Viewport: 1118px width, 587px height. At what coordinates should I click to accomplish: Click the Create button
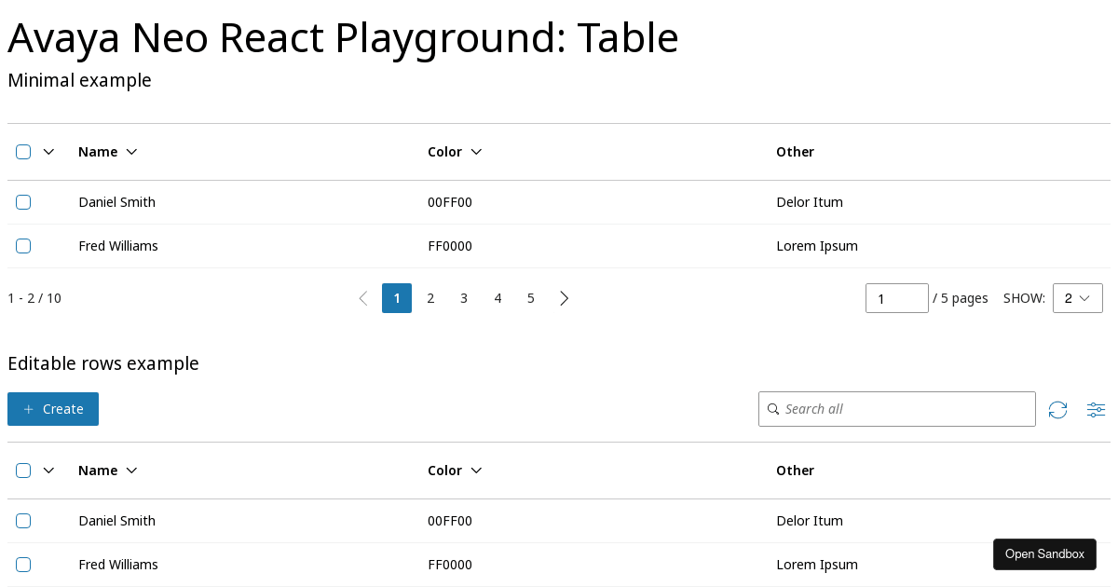tap(53, 409)
